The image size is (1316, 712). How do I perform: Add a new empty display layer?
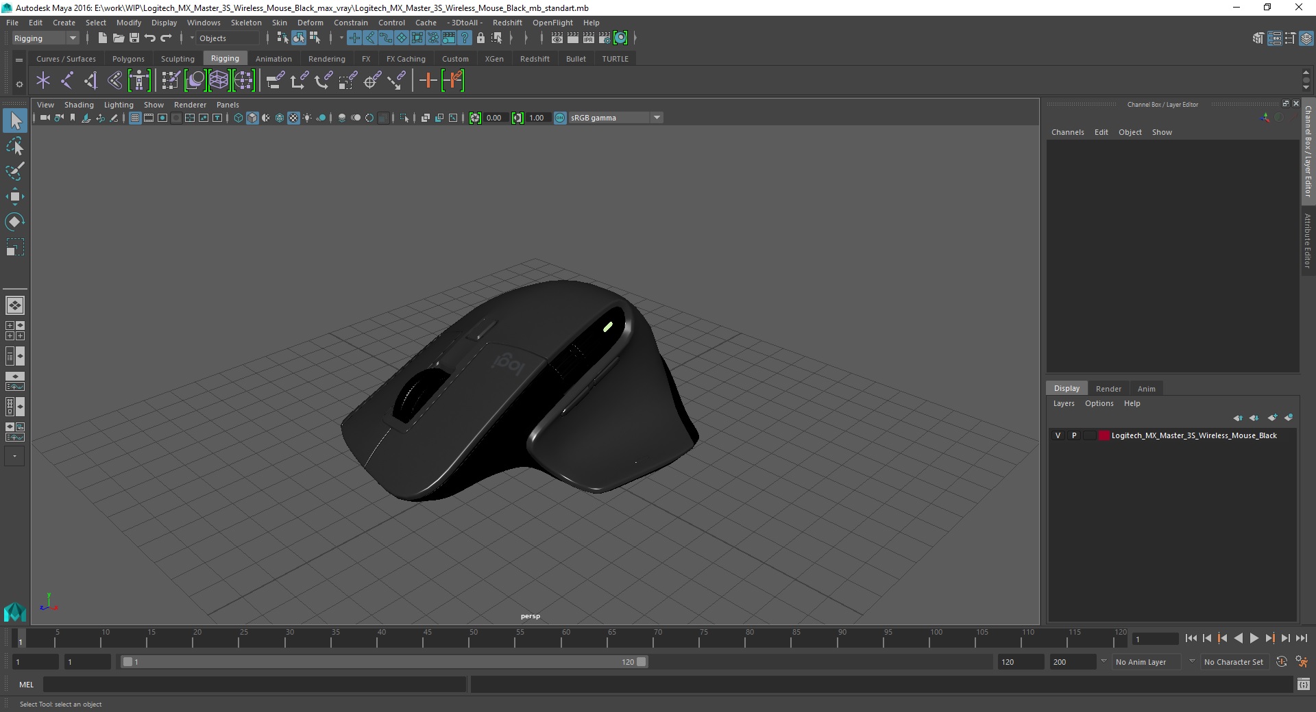click(1273, 418)
